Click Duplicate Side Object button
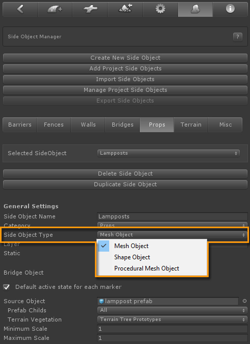 click(125, 185)
